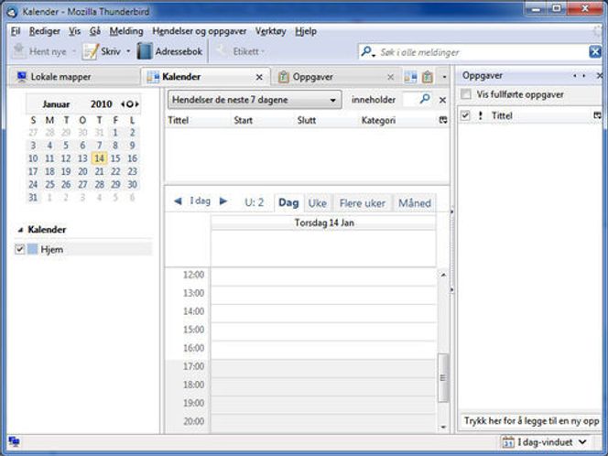Open the Skriv dropdown arrow
Image resolution: width=608 pixels, height=456 pixels.
point(128,51)
